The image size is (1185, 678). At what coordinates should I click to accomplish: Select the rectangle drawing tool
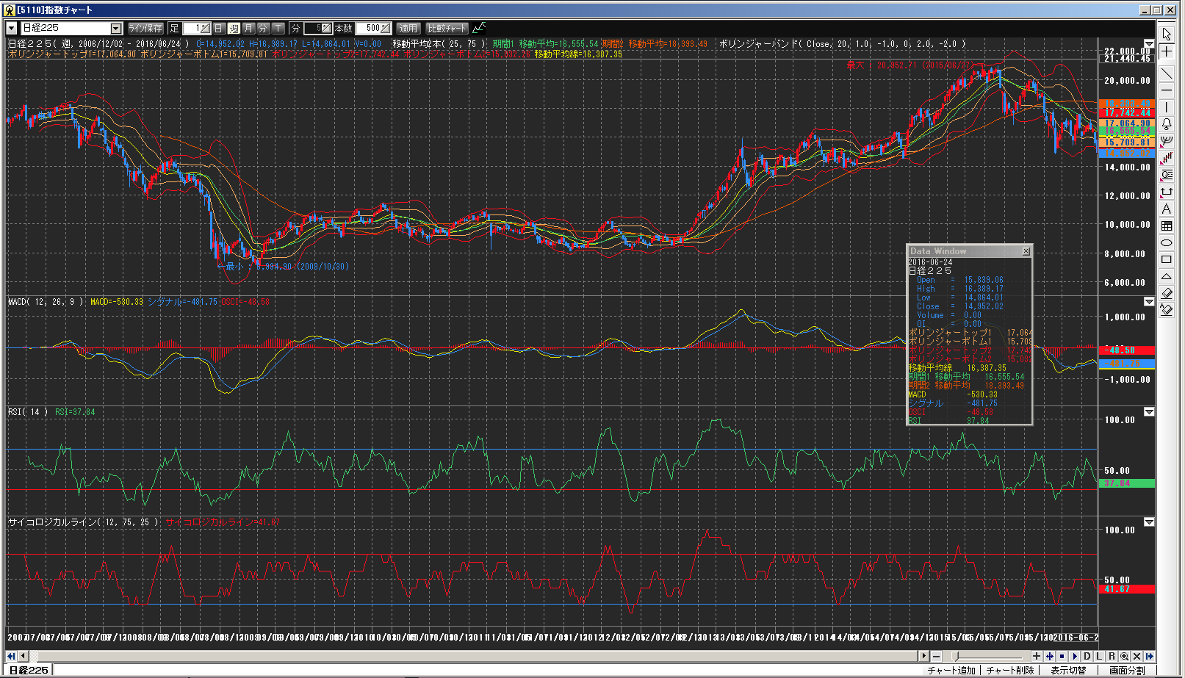1167,260
